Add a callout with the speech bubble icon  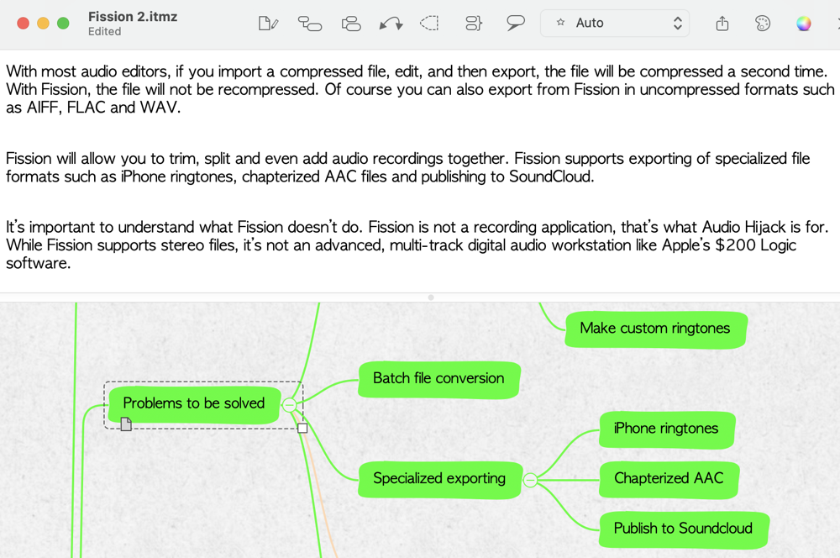[x=516, y=24]
